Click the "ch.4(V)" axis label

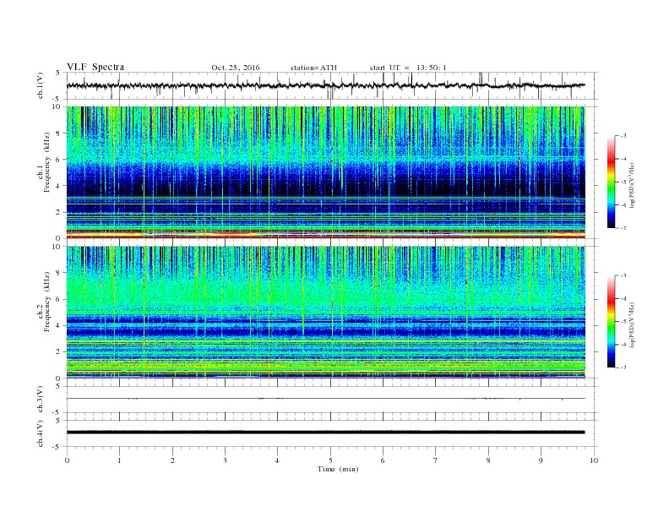point(41,433)
